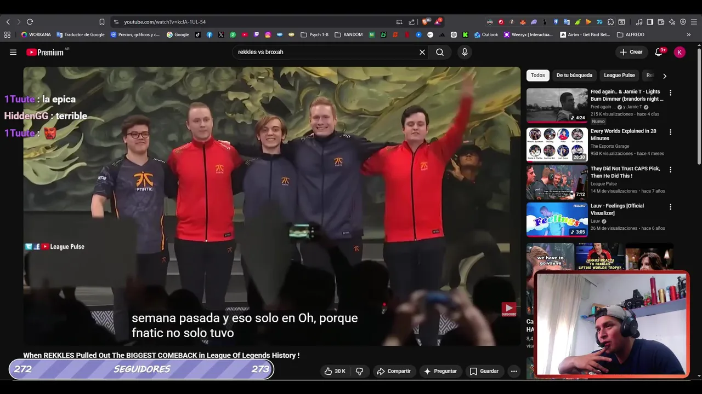Save video with the Guardar button

click(x=484, y=371)
